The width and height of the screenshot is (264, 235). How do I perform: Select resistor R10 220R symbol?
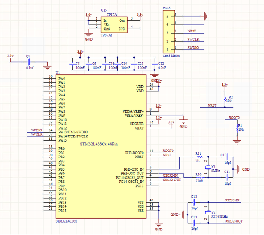200,177
